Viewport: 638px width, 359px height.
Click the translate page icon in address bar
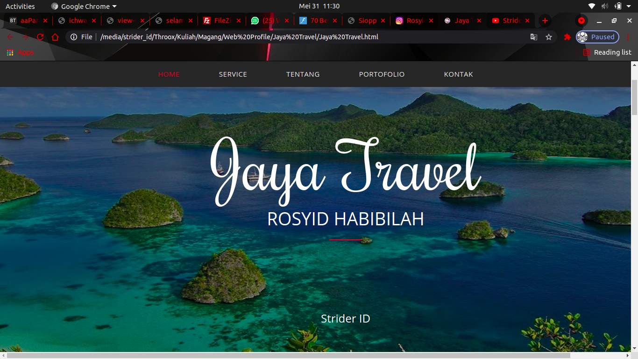tap(533, 37)
